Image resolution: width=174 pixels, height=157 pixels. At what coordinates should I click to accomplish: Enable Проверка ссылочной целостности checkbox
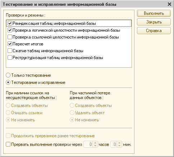click(10, 37)
